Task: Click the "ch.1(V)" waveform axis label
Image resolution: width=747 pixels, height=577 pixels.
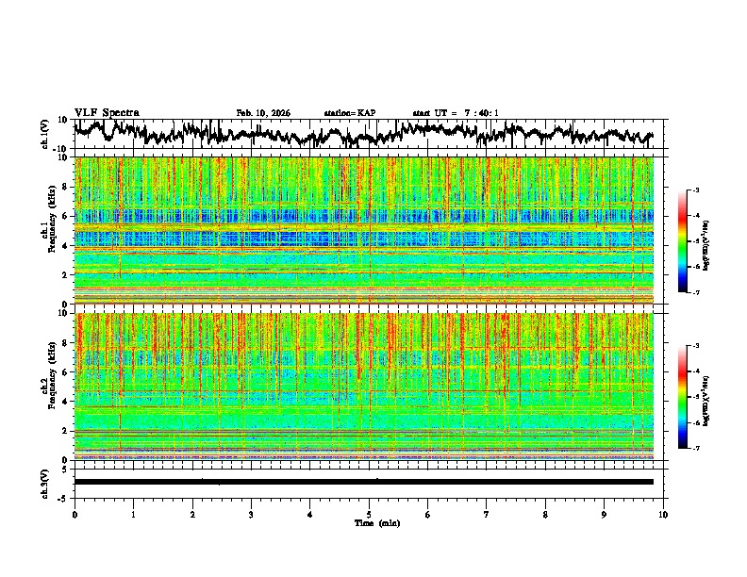Action: [45, 134]
